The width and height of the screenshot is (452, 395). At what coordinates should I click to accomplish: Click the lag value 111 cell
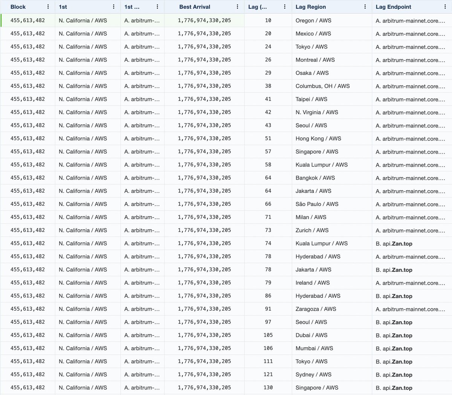[x=268, y=361]
